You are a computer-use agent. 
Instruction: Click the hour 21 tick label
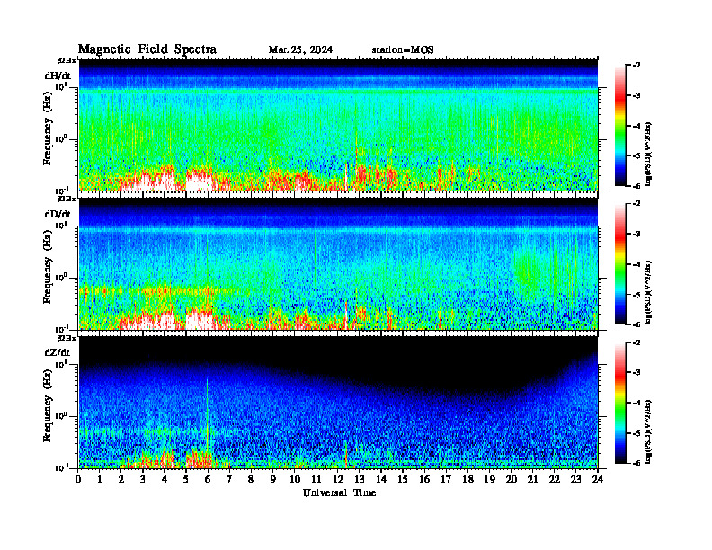(x=533, y=479)
